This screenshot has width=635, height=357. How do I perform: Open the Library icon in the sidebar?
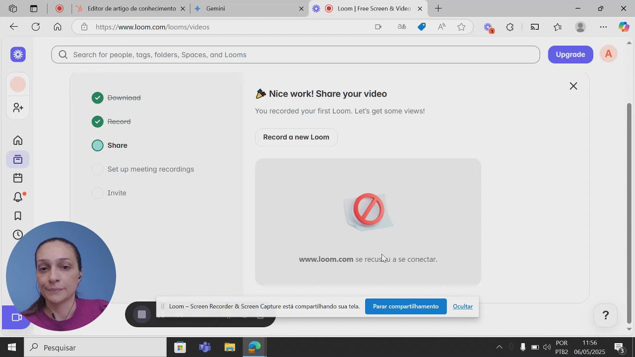point(18,159)
